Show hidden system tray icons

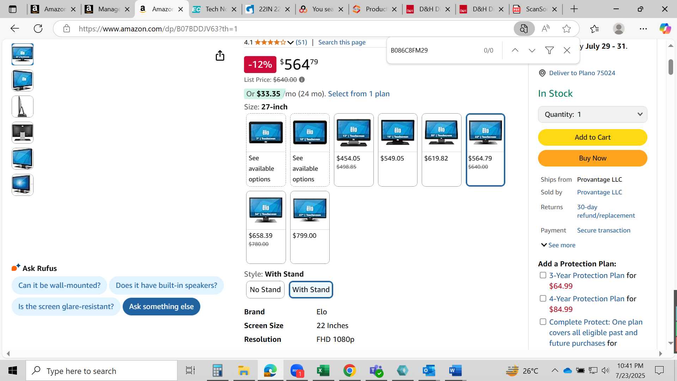point(555,370)
